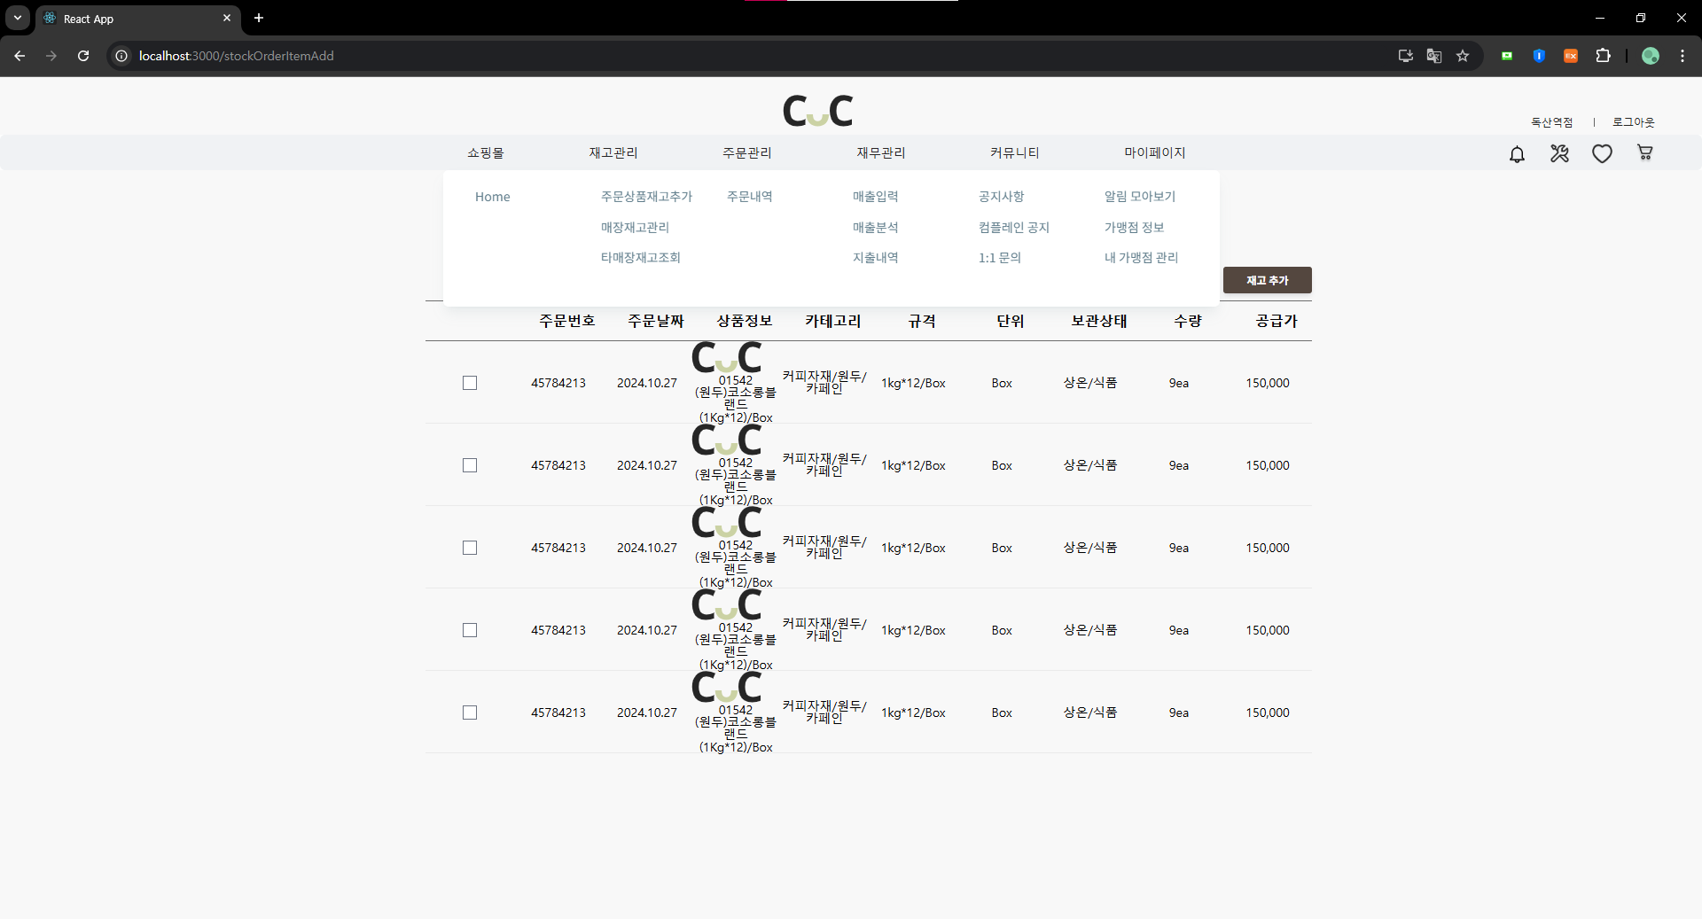Click first row product CC thumbnail

coord(727,358)
